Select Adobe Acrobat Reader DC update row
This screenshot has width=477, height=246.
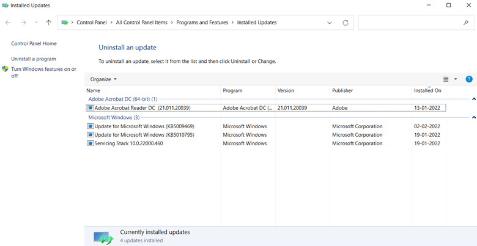265,108
